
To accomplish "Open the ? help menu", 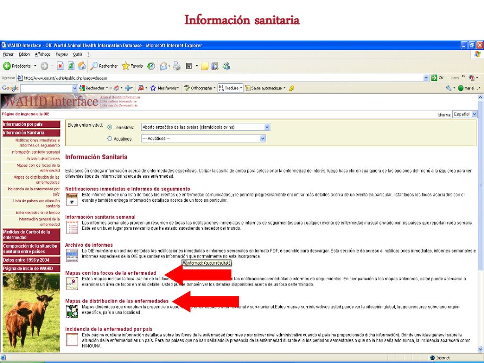I will coord(88,54).
